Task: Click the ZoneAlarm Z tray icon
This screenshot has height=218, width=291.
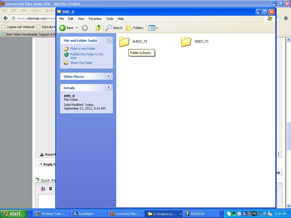Action: click(244, 214)
